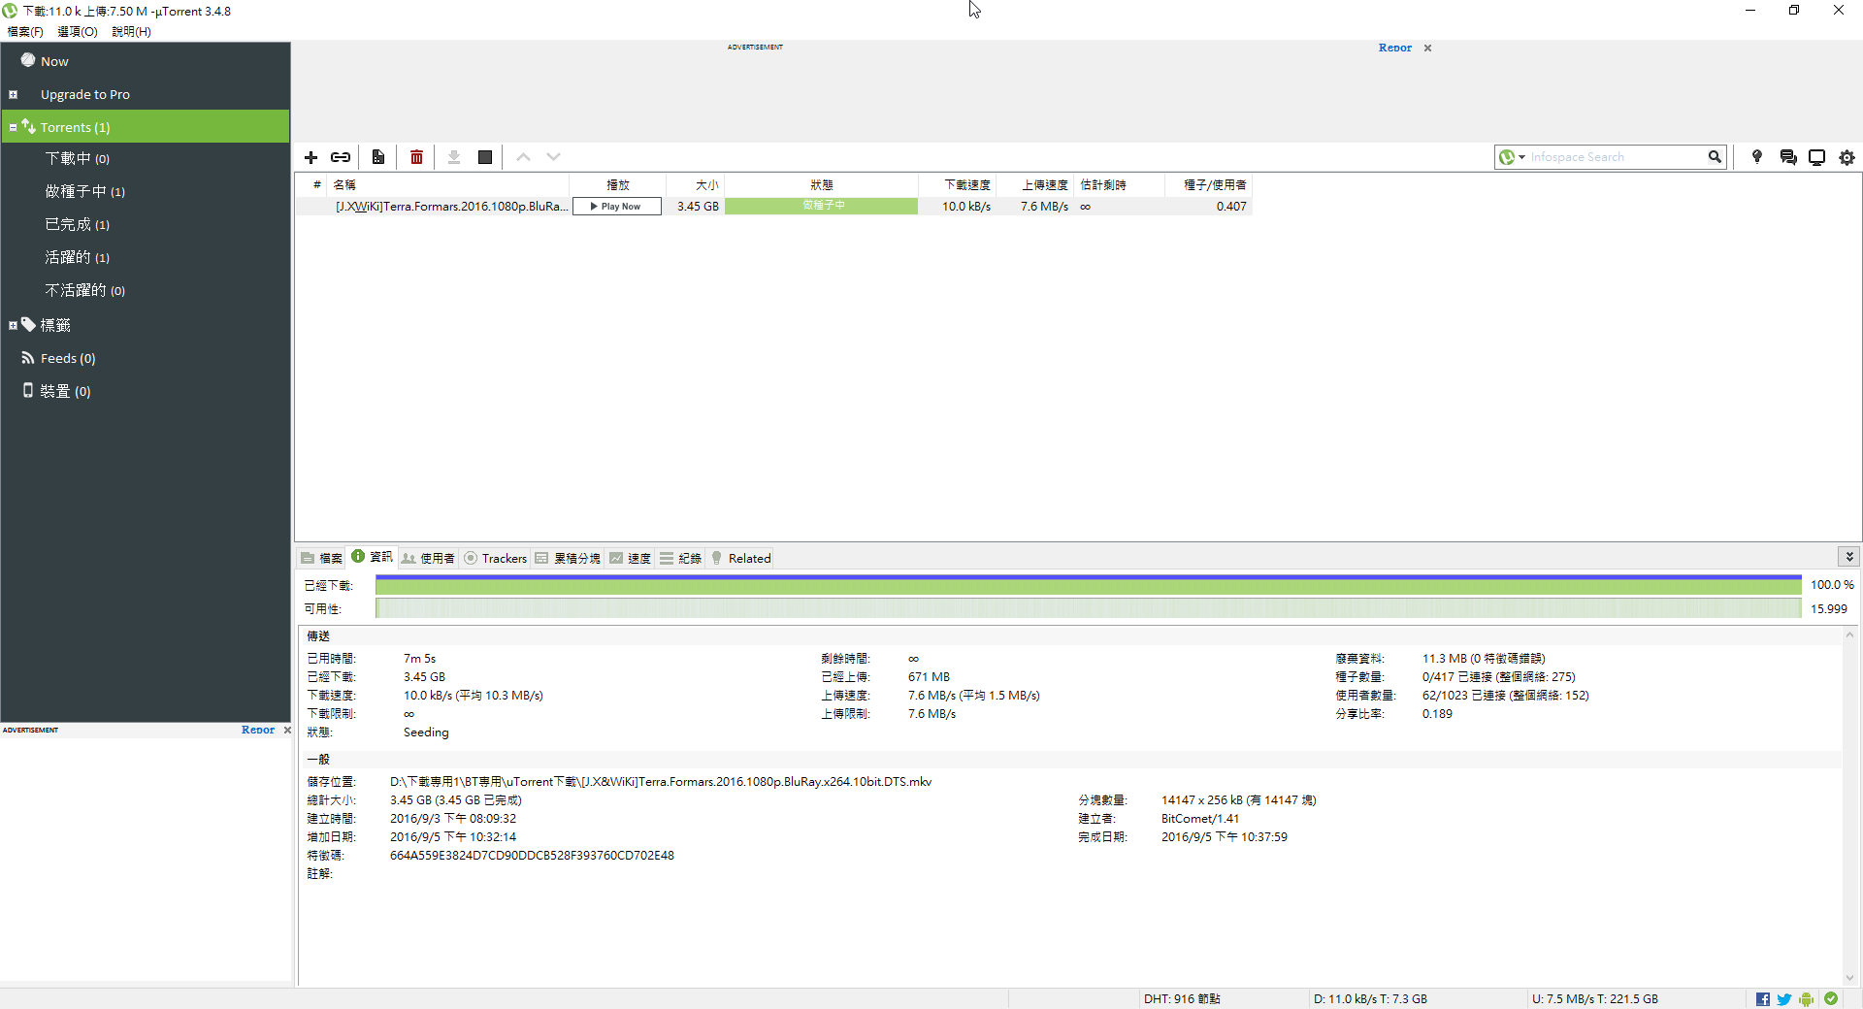Expand the Upgrade to Pro node
1863x1009 pixels.
pos(13,94)
